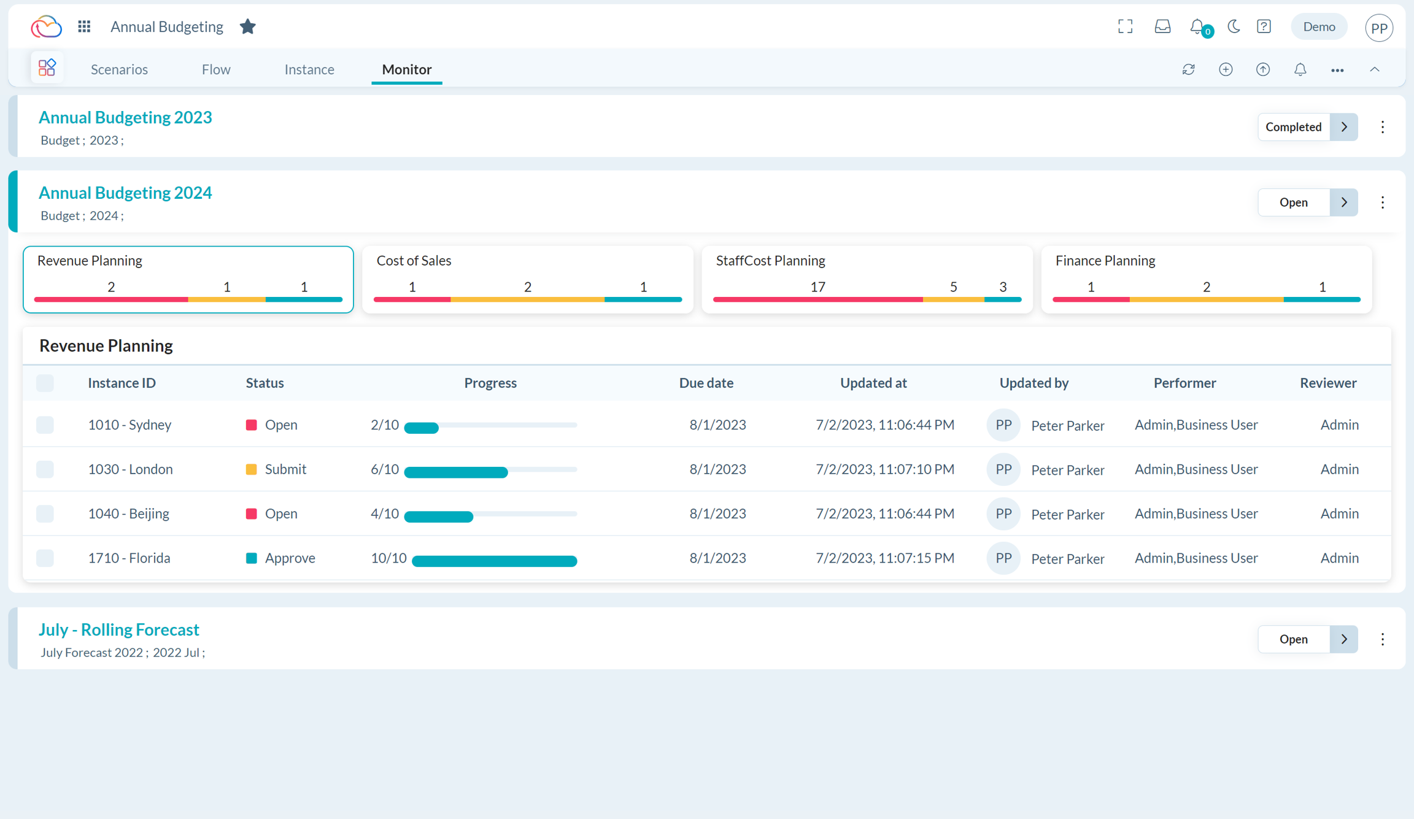
Task: Open the apps grid launcher icon
Action: [x=84, y=26]
